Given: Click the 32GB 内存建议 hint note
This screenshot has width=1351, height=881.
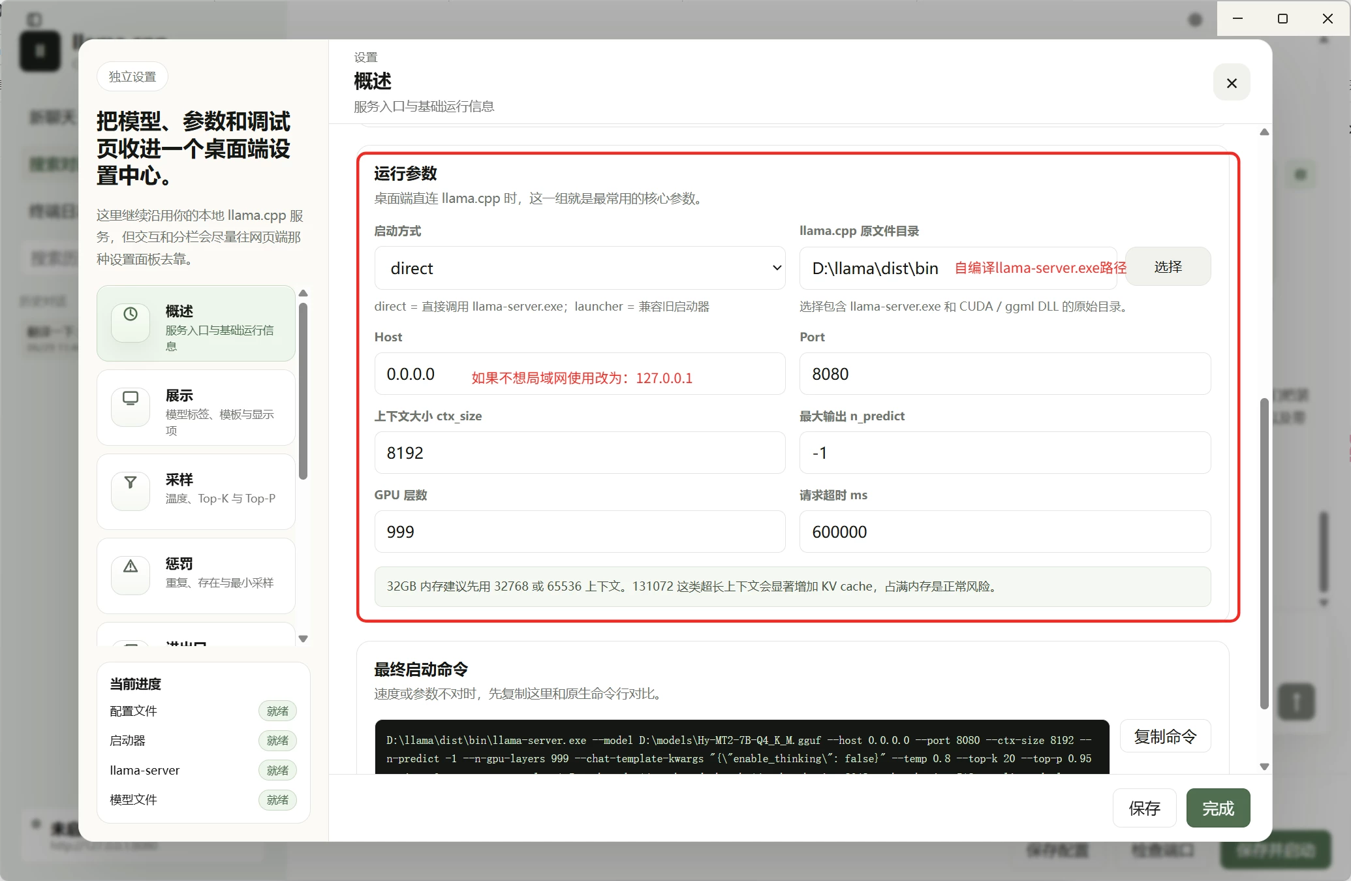Looking at the screenshot, I should click(792, 587).
